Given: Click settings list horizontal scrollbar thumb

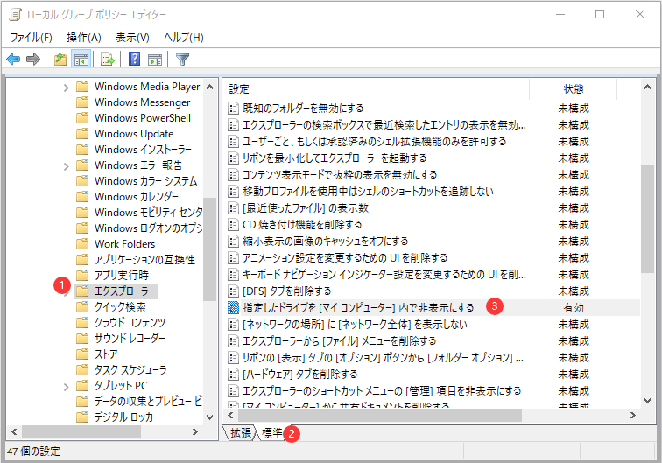Looking at the screenshot, I should click(379, 416).
